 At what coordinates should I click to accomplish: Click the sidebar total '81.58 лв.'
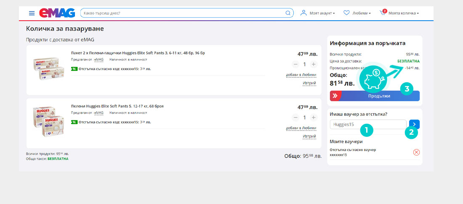coord(342,83)
